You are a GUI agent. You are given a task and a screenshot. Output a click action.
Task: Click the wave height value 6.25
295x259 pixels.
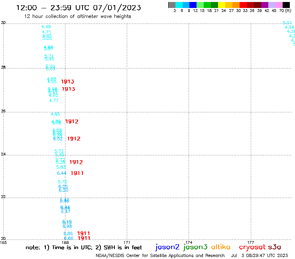[x=63, y=186]
